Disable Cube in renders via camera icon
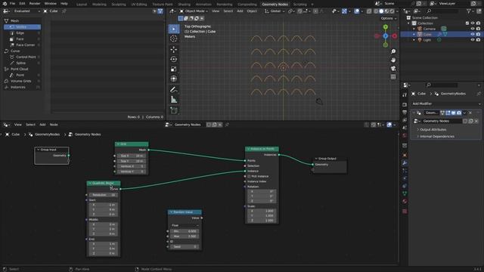 (x=478, y=34)
